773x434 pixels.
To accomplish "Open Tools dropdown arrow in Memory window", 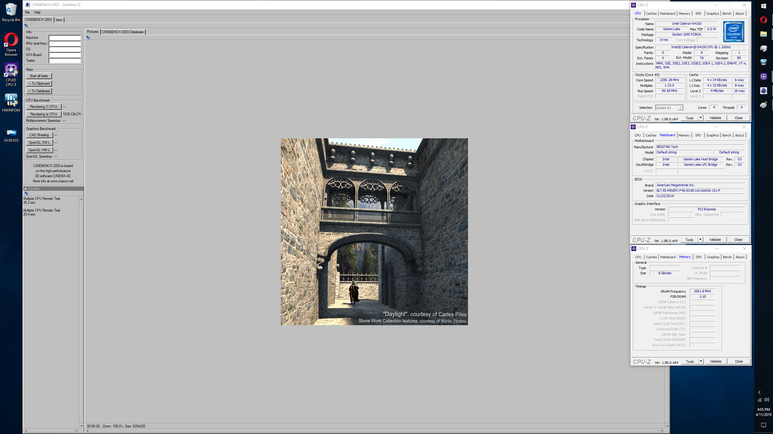I will coord(701,361).
